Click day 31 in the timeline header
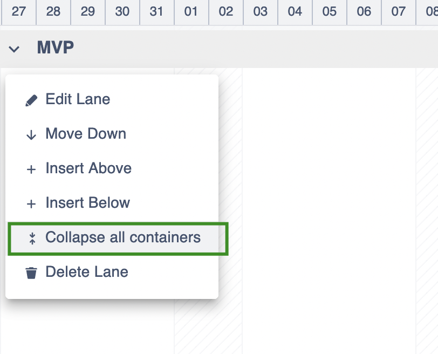The image size is (438, 354). [157, 12]
